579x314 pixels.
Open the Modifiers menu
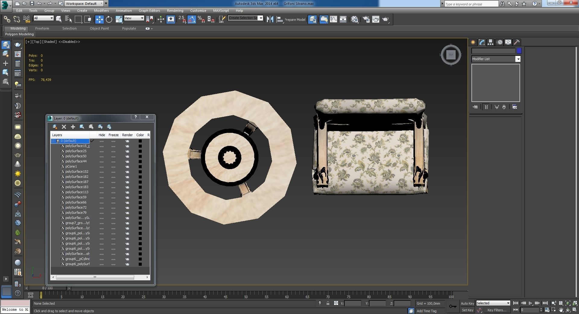[101, 11]
